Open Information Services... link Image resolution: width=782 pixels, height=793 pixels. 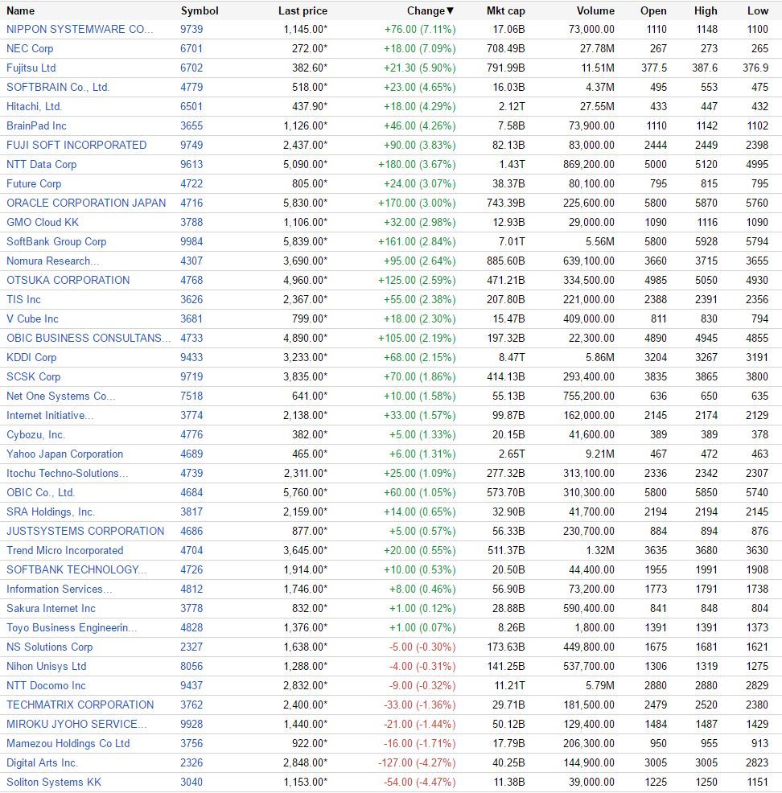(x=59, y=589)
